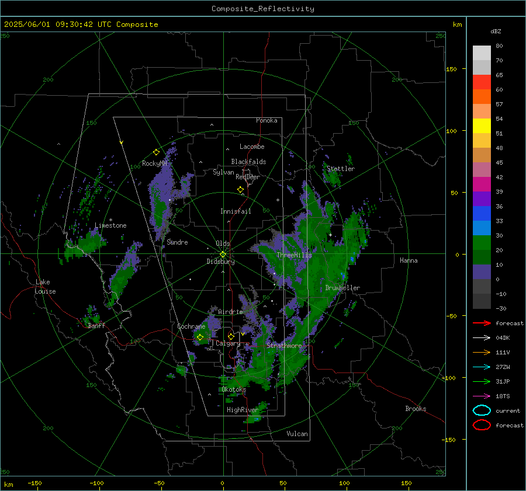Click the slate purple swatch above 0

click(x=482, y=272)
